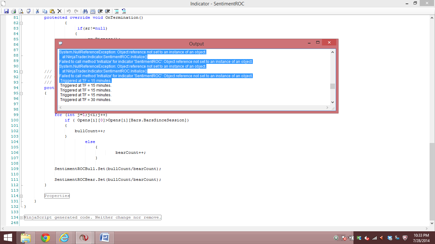Collapse the class block at line 131
435x244 pixels.
21,201
